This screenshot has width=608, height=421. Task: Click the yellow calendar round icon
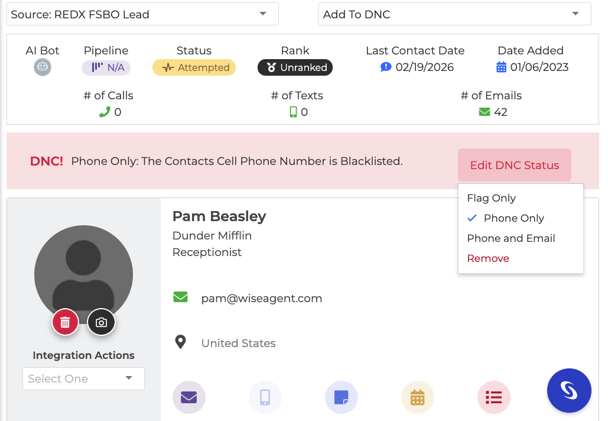pos(418,397)
